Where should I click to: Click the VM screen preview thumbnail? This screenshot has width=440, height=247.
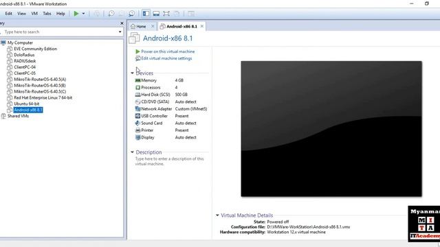pyautogui.click(x=331, y=129)
